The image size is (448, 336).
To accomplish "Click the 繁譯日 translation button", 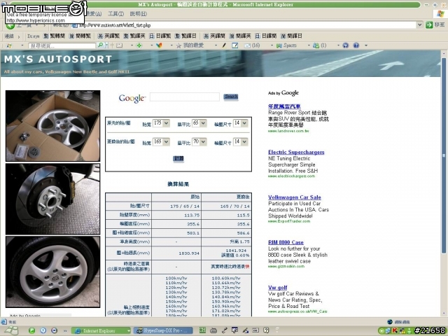I will click(x=185, y=36).
